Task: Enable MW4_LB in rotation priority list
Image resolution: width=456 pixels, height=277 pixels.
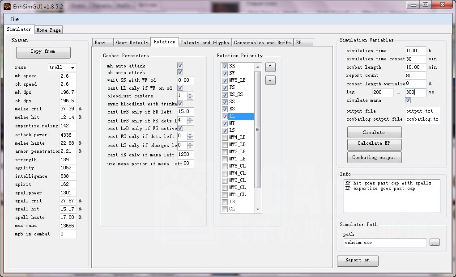Action: [x=225, y=138]
